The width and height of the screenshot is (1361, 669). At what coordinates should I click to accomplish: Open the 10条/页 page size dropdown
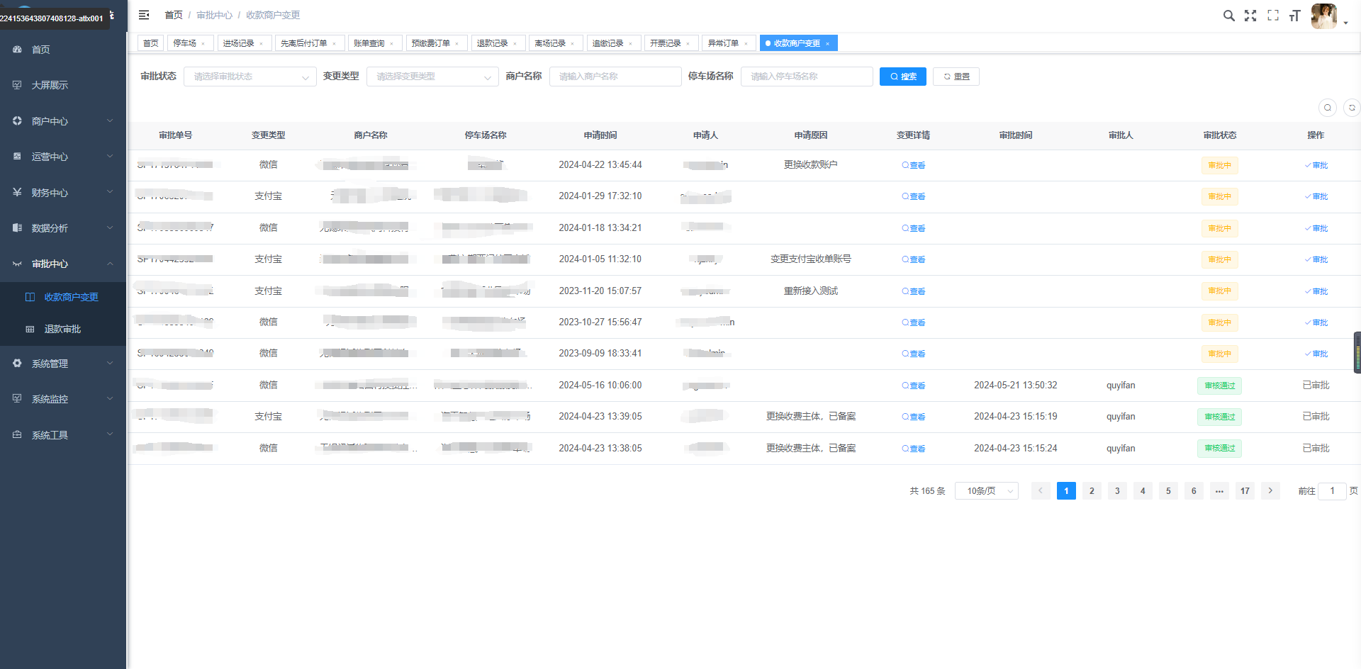point(987,491)
